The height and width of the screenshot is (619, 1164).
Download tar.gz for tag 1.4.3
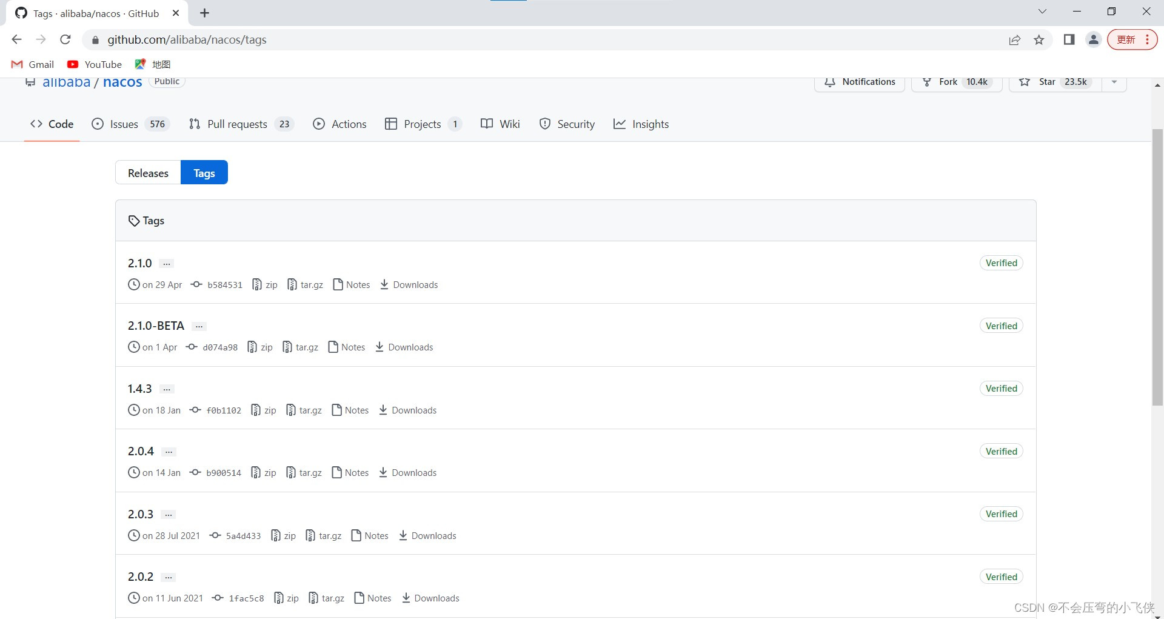pyautogui.click(x=304, y=410)
